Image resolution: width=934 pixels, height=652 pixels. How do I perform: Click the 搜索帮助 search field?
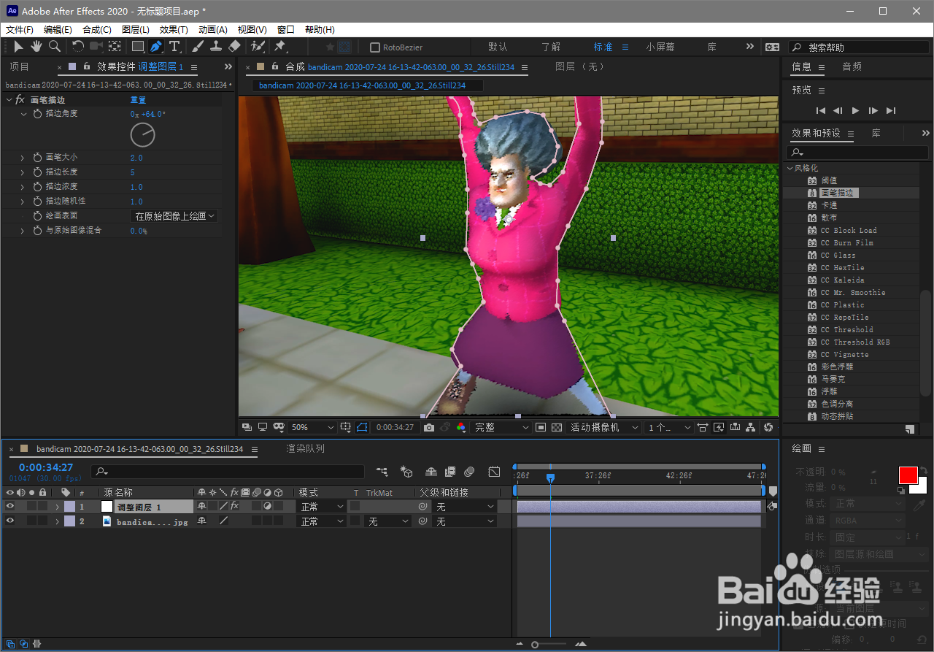[x=858, y=47]
